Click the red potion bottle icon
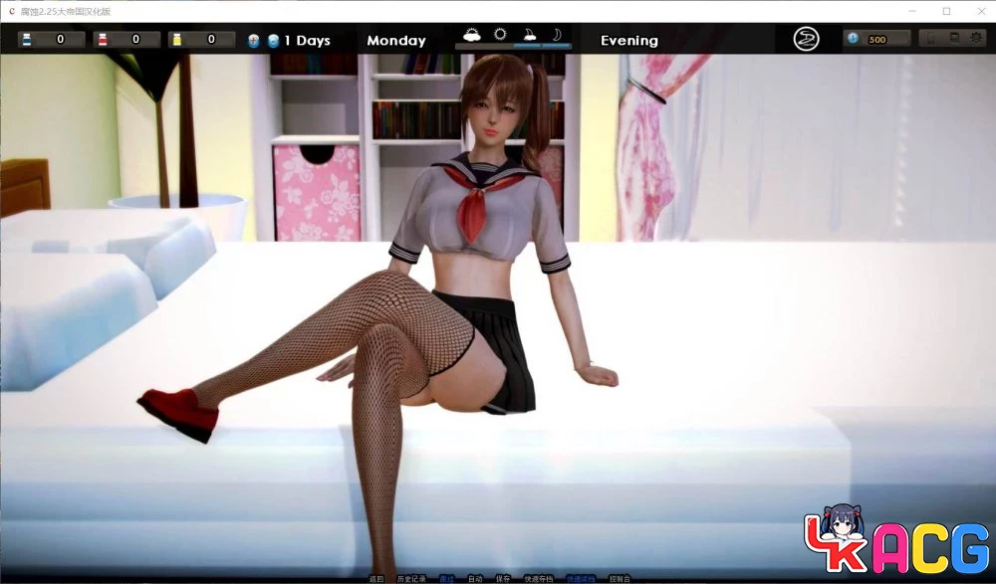 pyautogui.click(x=103, y=40)
